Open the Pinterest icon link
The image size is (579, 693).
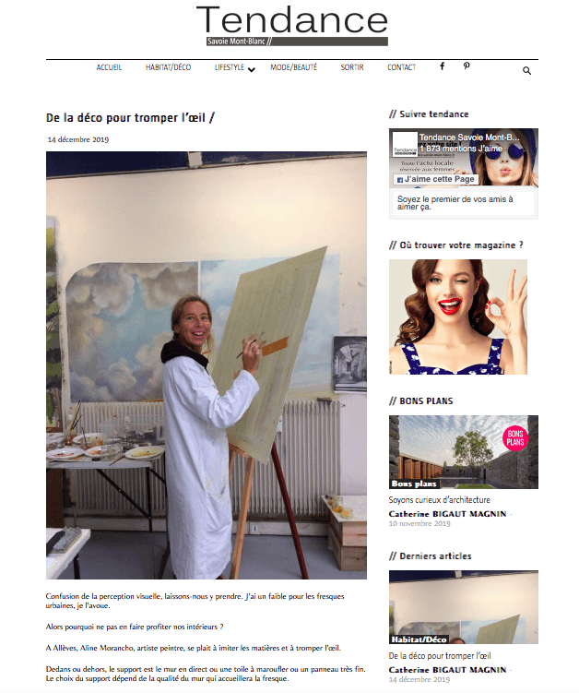click(467, 66)
